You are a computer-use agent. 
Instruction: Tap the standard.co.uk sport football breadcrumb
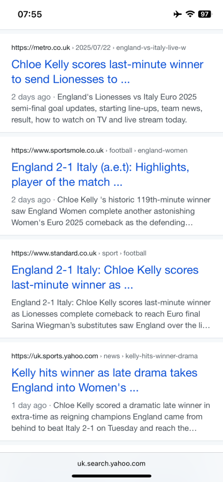click(x=79, y=253)
